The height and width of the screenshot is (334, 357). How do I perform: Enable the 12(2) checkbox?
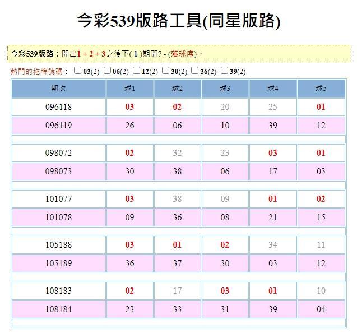136,71
